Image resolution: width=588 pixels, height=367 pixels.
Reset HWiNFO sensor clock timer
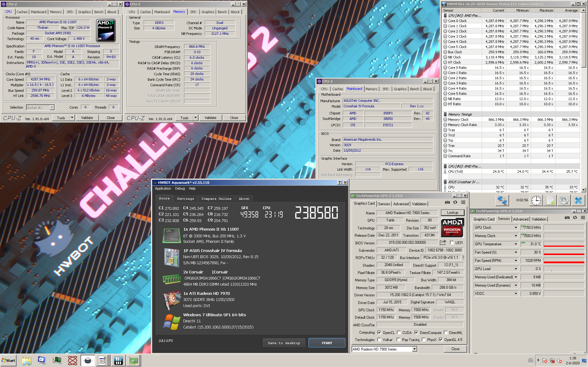tap(536, 201)
